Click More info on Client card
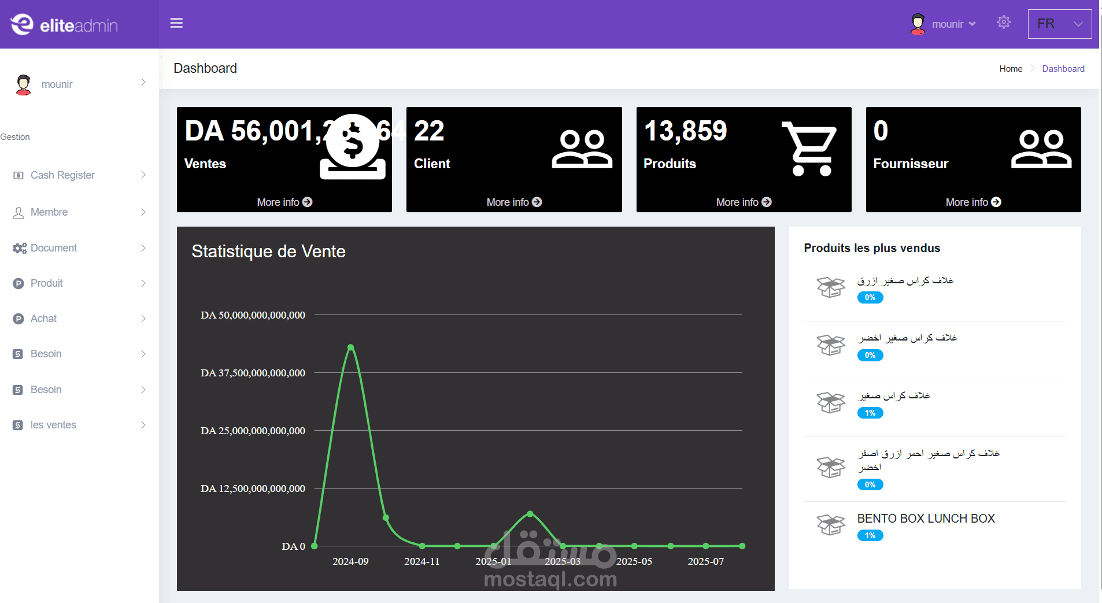This screenshot has height=603, width=1102. [x=514, y=202]
